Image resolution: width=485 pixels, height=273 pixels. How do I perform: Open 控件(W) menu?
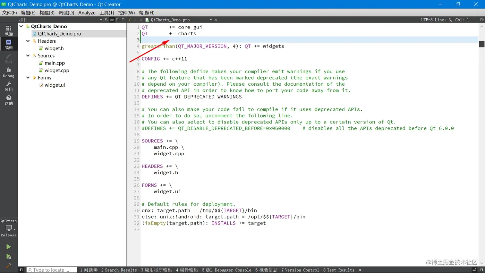[126, 13]
